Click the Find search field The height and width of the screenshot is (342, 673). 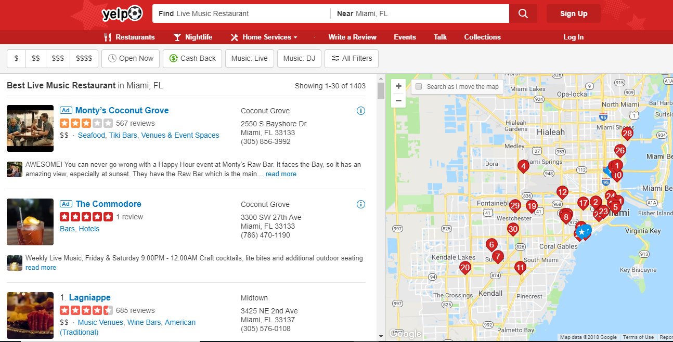point(241,14)
